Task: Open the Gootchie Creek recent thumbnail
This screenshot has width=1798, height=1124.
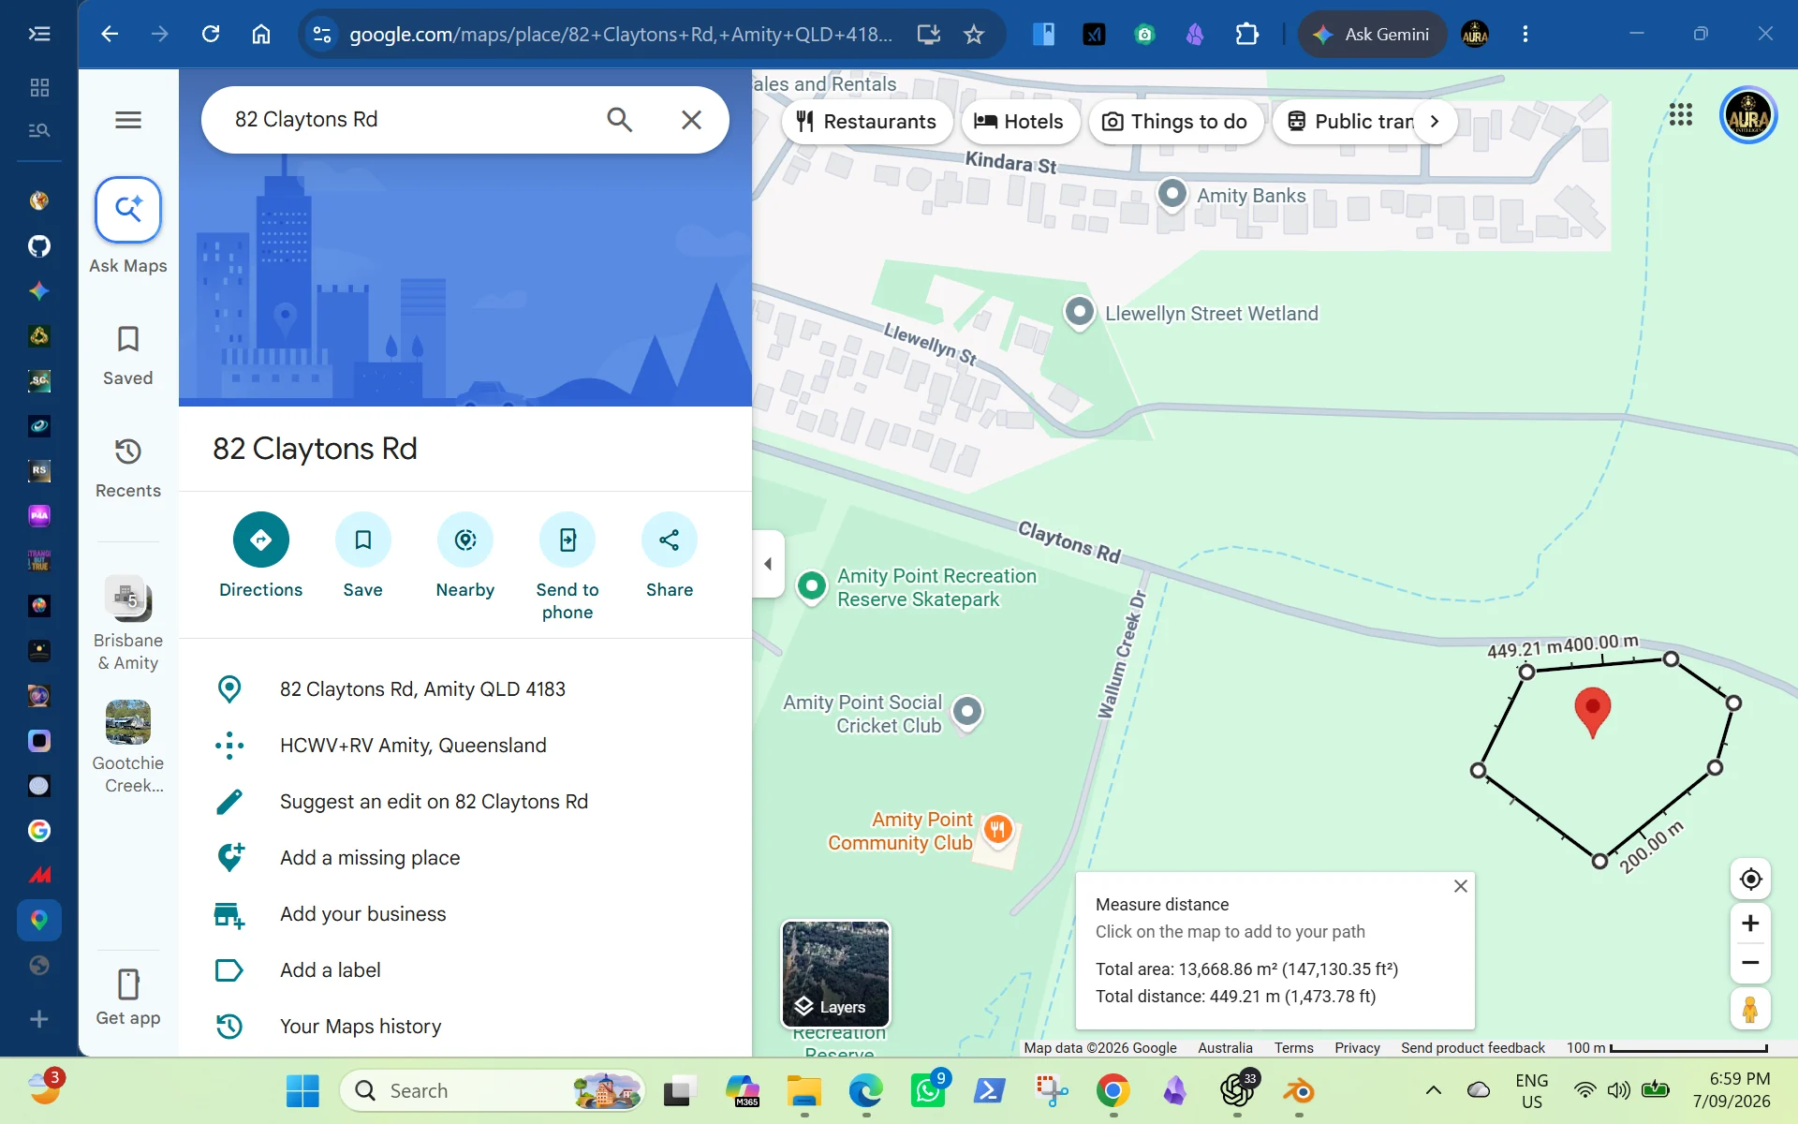Action: (x=128, y=722)
